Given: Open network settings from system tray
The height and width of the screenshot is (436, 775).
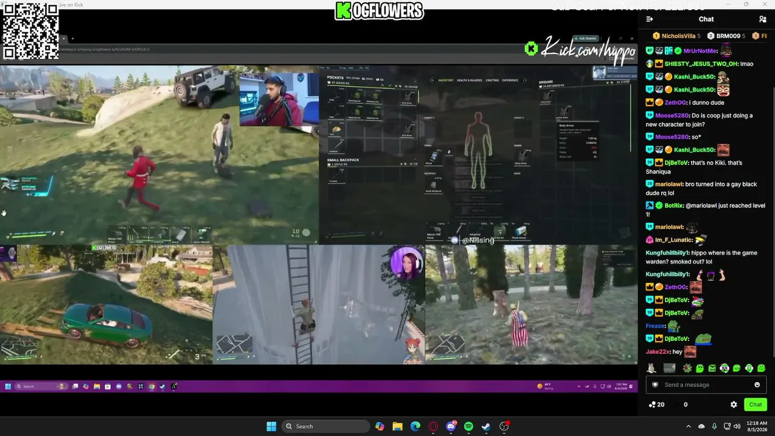Looking at the screenshot, I should 727,426.
